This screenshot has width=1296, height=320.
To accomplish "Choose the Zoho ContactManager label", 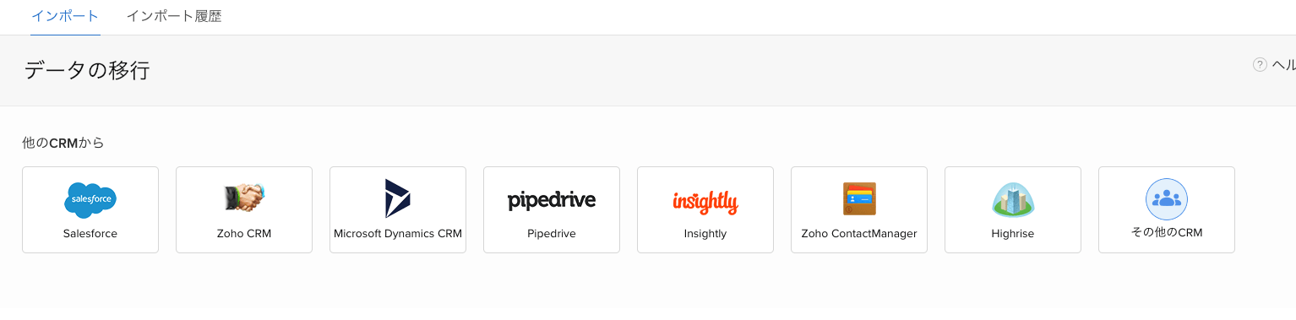I will 859,234.
